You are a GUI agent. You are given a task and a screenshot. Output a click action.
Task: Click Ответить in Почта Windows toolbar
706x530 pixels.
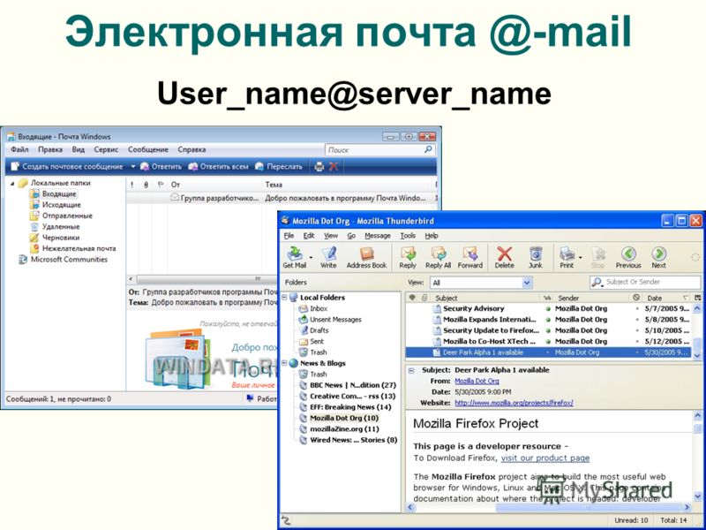click(161, 166)
